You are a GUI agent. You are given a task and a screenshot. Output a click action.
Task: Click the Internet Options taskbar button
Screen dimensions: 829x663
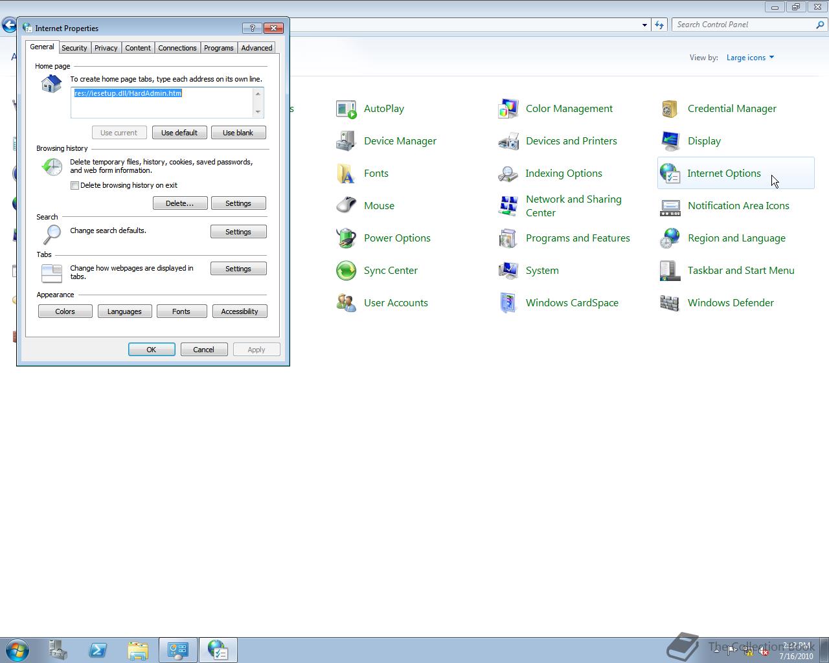tap(218, 650)
